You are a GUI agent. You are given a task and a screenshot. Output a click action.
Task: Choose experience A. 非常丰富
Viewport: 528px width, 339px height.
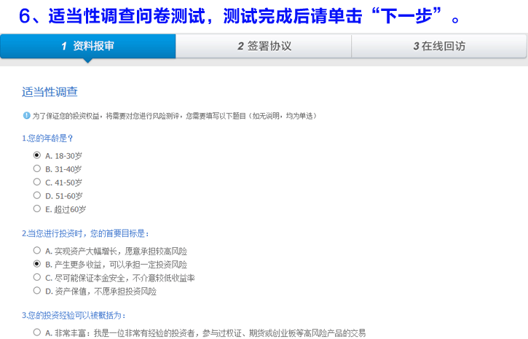(x=37, y=332)
